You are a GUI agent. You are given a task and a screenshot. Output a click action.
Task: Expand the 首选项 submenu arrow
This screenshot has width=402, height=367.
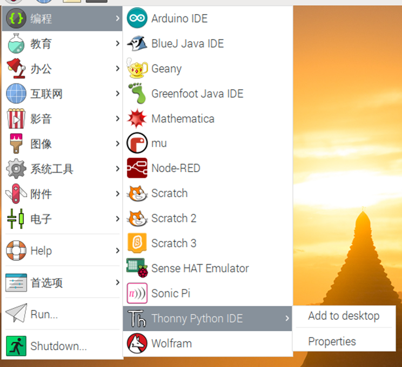(x=117, y=283)
